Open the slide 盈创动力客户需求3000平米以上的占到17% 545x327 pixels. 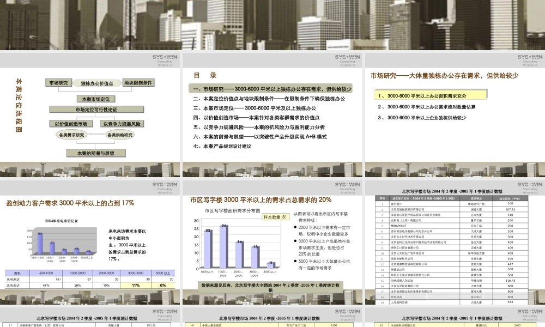point(90,241)
